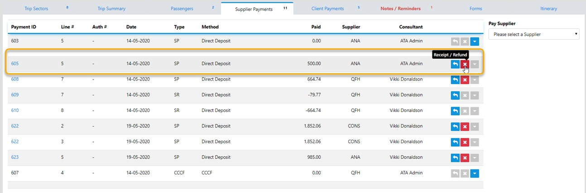586x193 pixels.
Task: Click the blue arrow on payment 622 line 3
Action: (455, 142)
